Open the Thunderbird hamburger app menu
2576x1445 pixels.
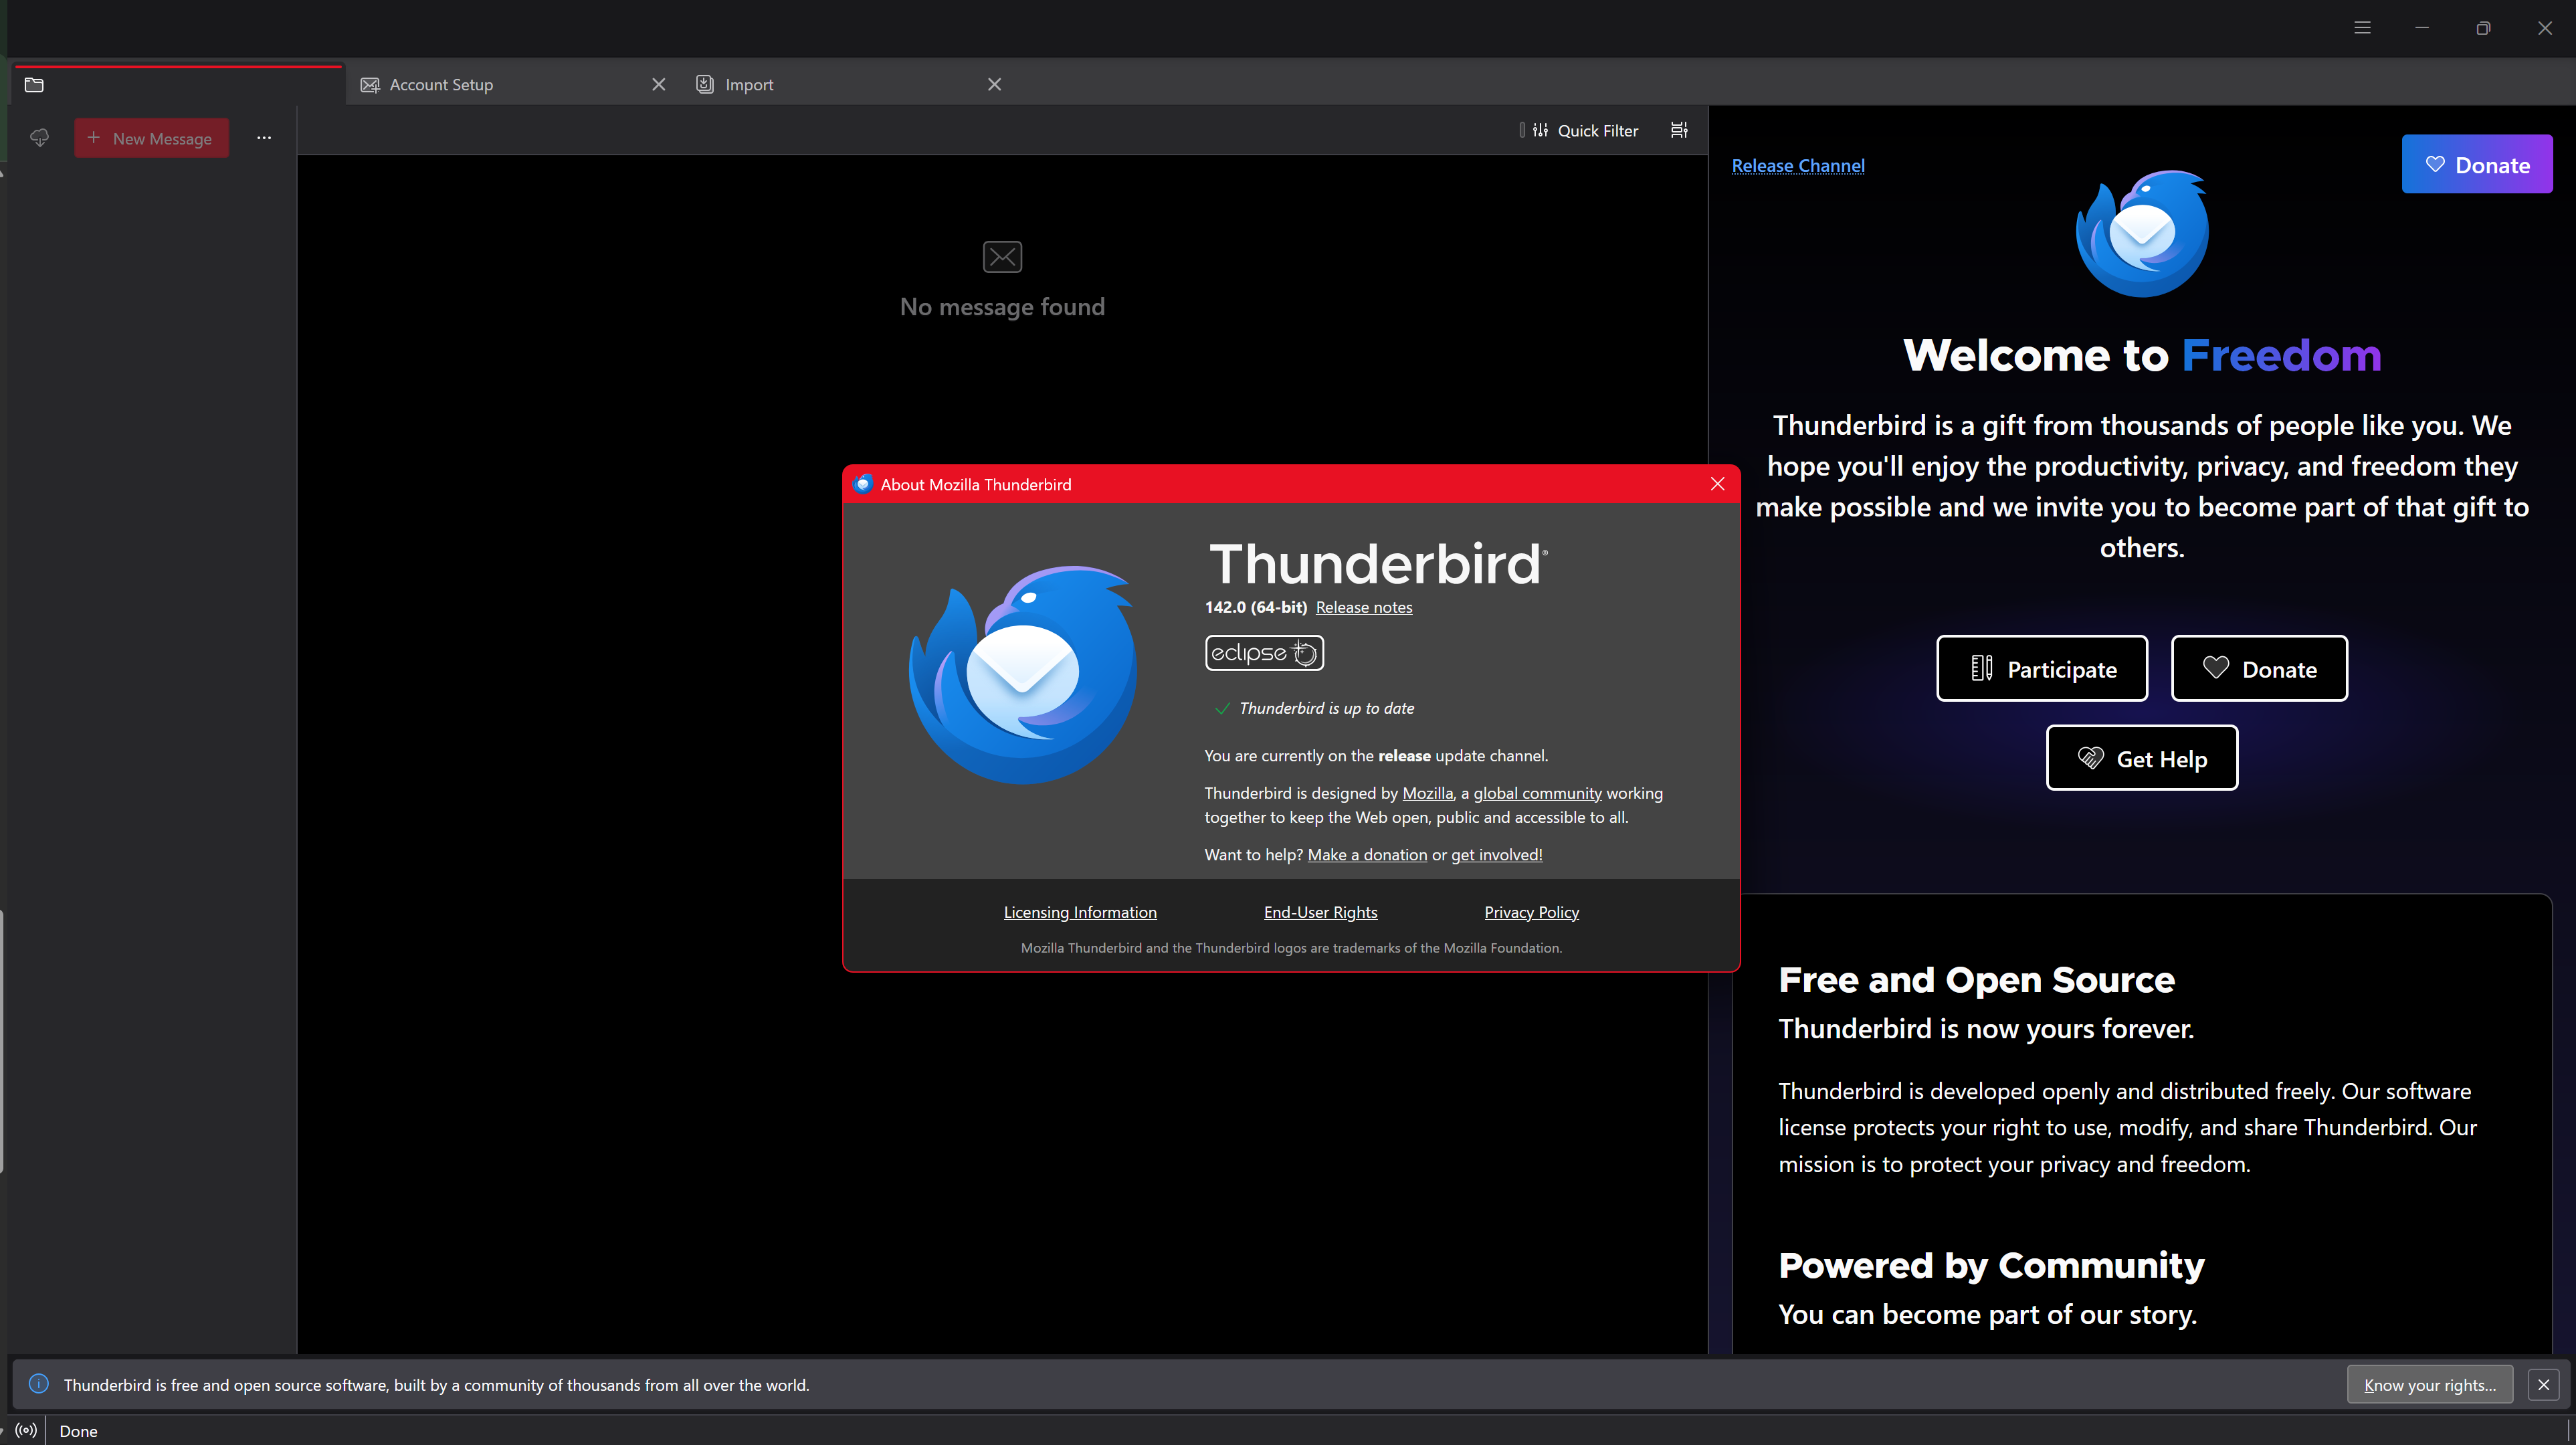coord(2362,28)
